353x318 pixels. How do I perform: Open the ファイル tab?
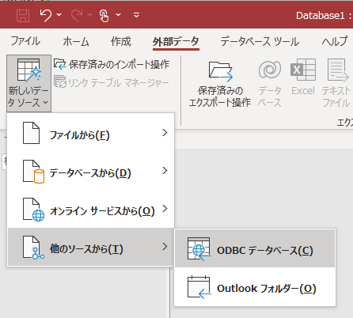[x=25, y=41]
